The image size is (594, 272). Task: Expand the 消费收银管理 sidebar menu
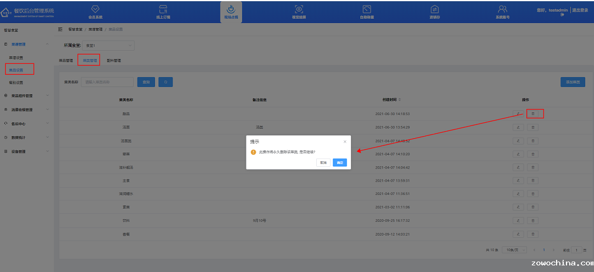tap(26, 110)
